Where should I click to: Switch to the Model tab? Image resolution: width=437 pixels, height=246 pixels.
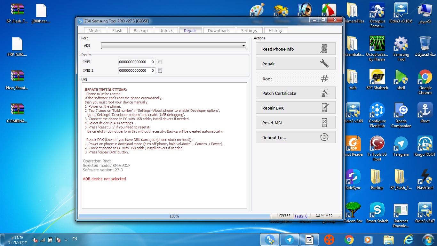[x=94, y=30]
